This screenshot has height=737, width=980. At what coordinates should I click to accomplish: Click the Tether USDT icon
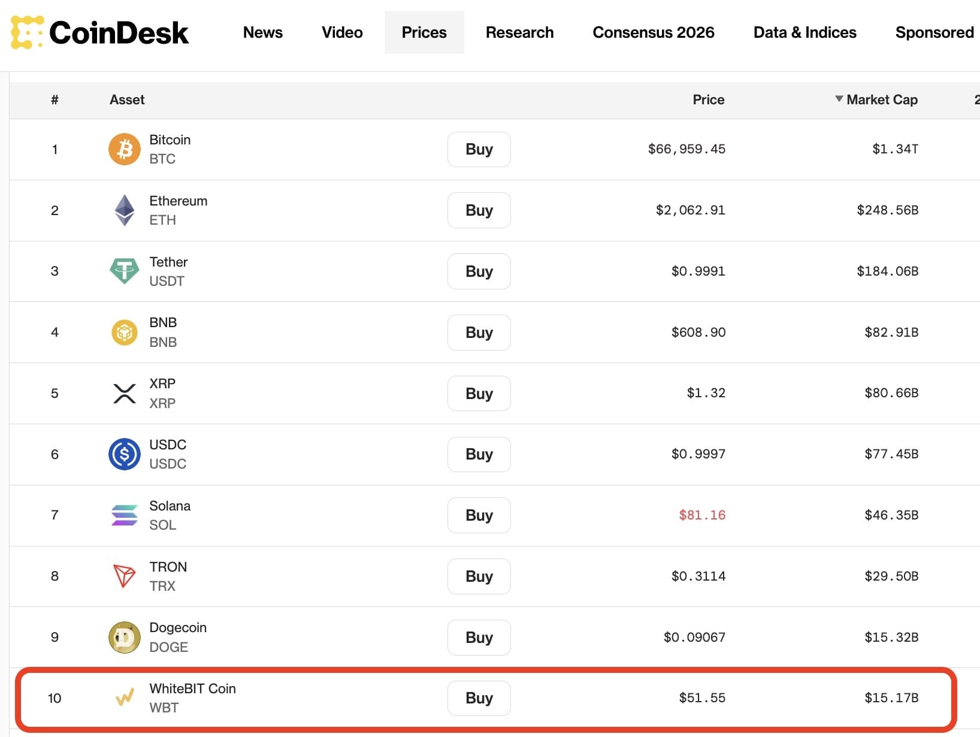[124, 271]
